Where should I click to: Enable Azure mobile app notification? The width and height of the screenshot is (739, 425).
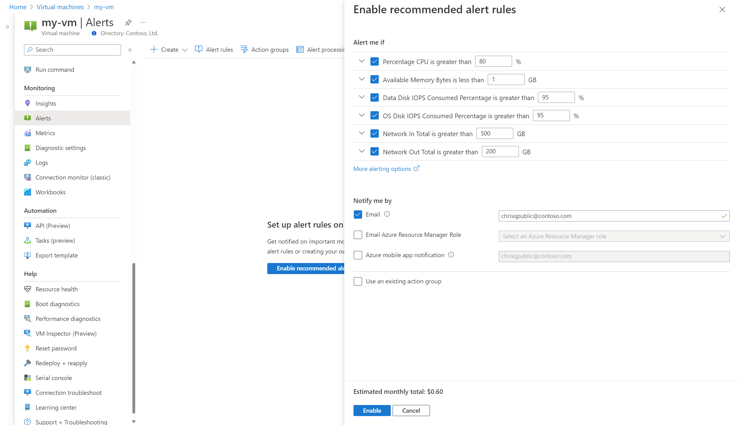pos(357,255)
